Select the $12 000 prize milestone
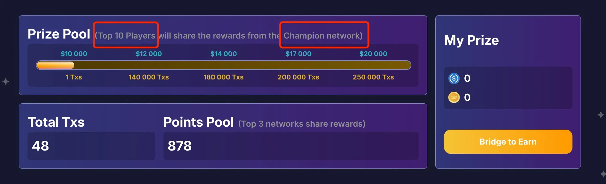Image resolution: width=606 pixels, height=184 pixels. [x=149, y=54]
